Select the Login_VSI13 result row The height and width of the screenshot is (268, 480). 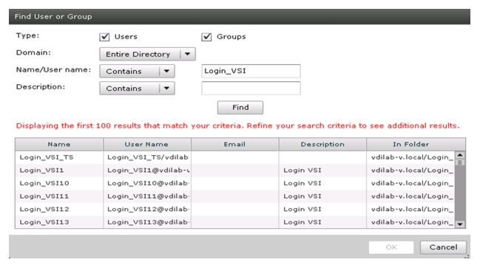pos(234,222)
